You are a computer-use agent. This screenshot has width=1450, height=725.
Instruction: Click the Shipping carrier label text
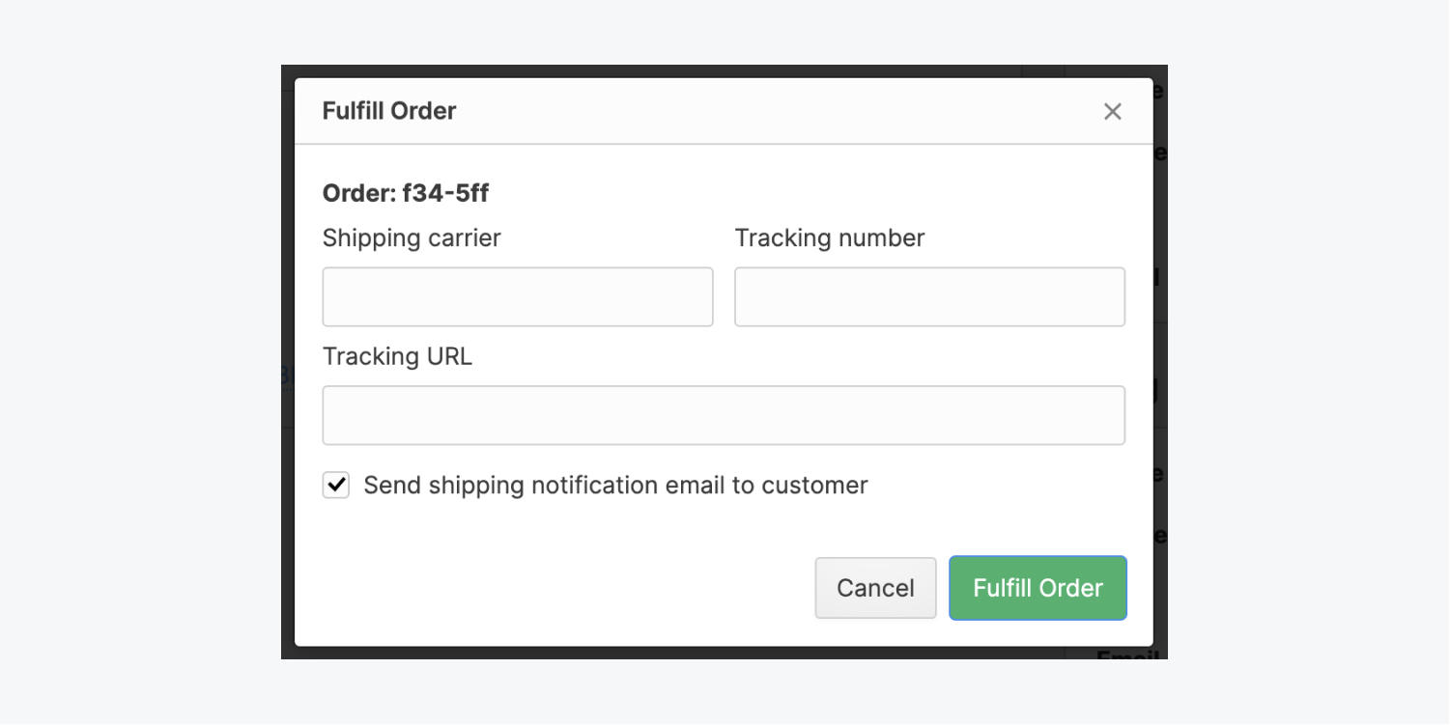pos(412,237)
